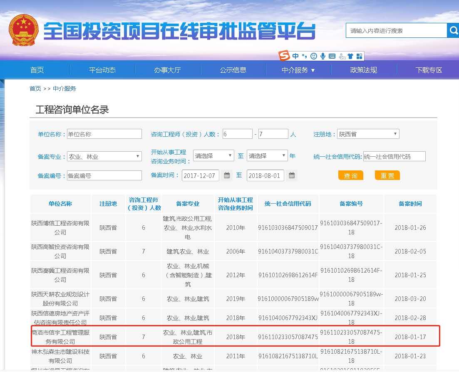This screenshot has height=372, width=459.
Task: Open the Sogou soft keyboard
Action: (x=332, y=55)
